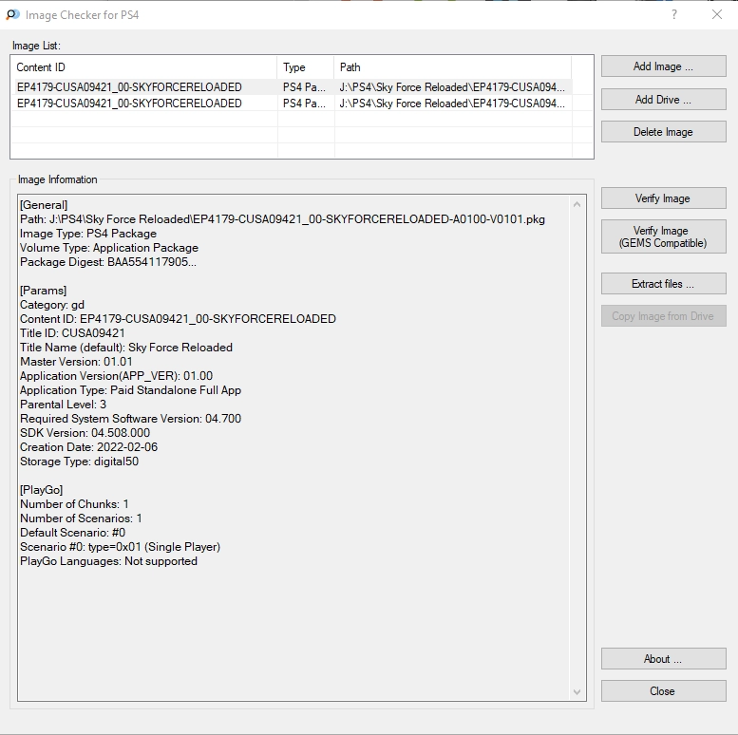This screenshot has height=735, width=738.
Task: Click the greyed-out Copy Image from Drive button
Action: (663, 316)
